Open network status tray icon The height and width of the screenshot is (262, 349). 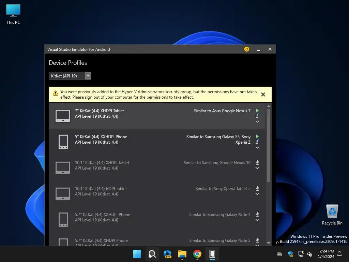[301, 254]
